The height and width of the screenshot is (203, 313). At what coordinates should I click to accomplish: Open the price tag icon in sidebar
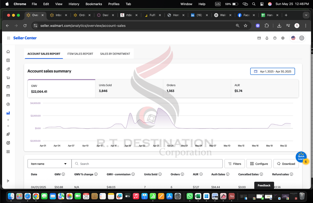pyautogui.click(x=8, y=69)
